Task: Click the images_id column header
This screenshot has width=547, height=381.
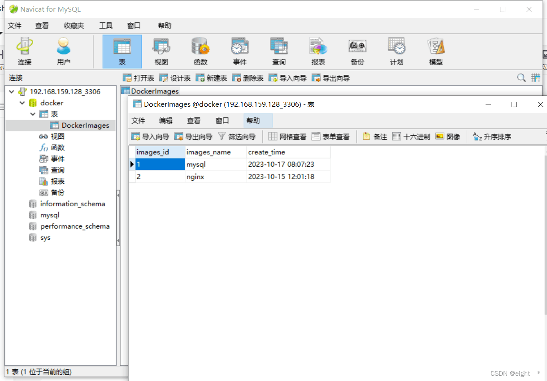Action: (x=160, y=152)
